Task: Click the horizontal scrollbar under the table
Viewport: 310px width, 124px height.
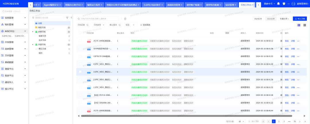Action: point(186,116)
